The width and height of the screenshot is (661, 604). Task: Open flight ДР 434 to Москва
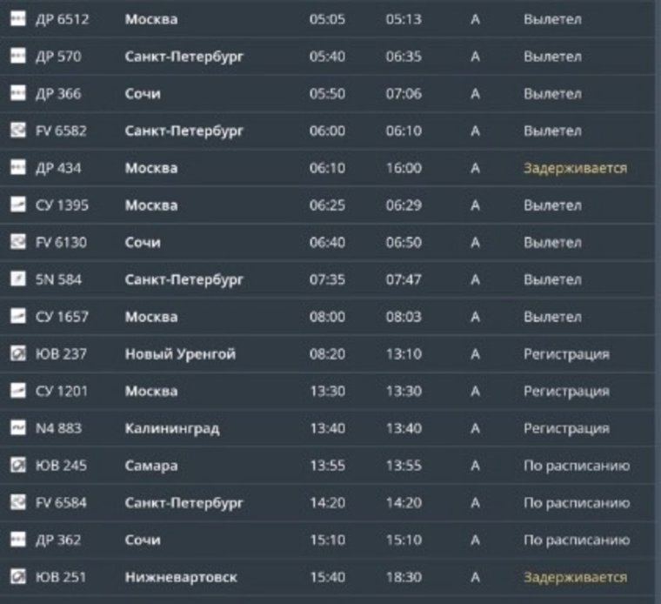point(328,168)
